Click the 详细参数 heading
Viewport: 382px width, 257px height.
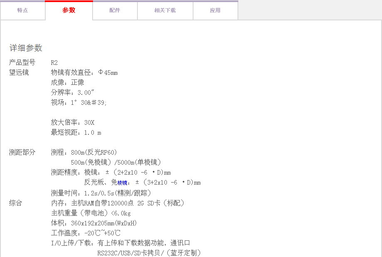[x=26, y=48]
